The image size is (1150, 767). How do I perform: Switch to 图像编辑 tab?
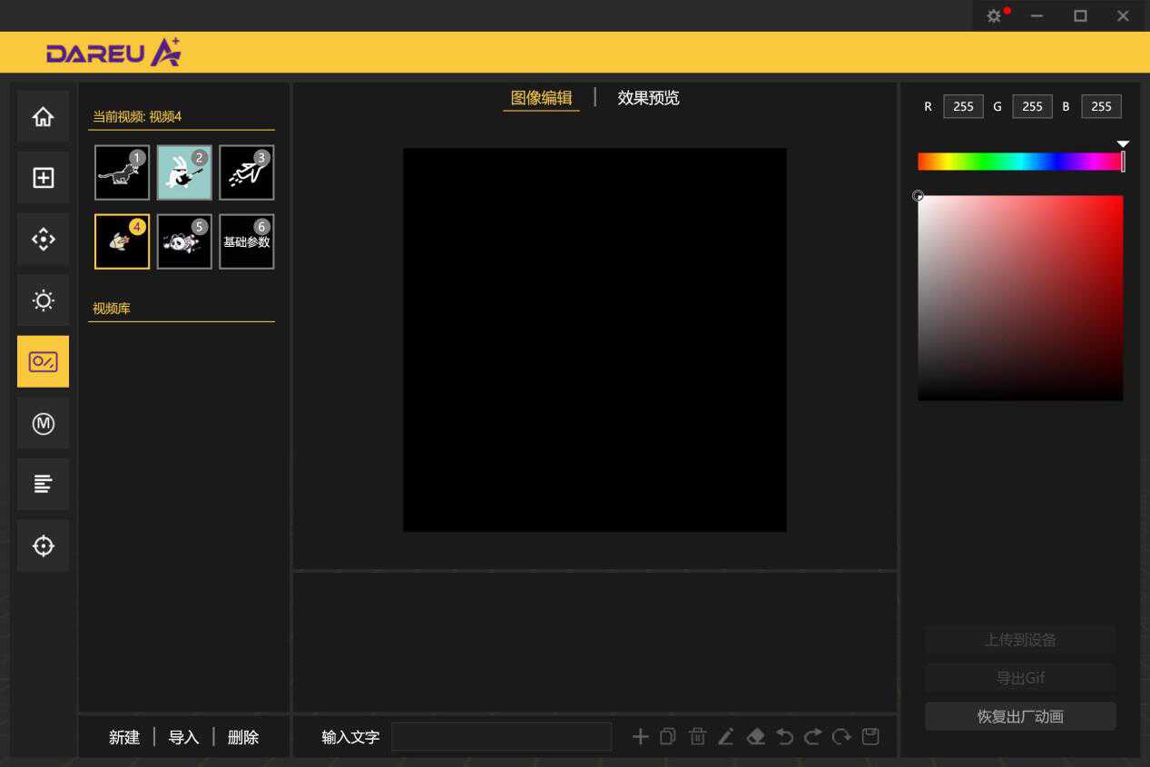[x=541, y=98]
